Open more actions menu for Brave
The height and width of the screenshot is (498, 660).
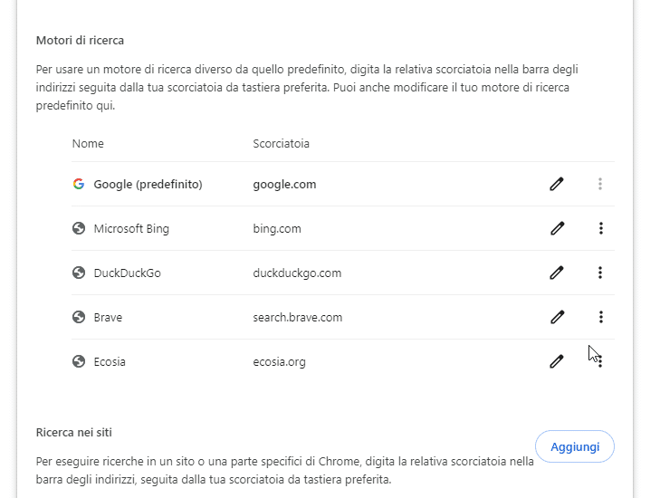tap(601, 317)
